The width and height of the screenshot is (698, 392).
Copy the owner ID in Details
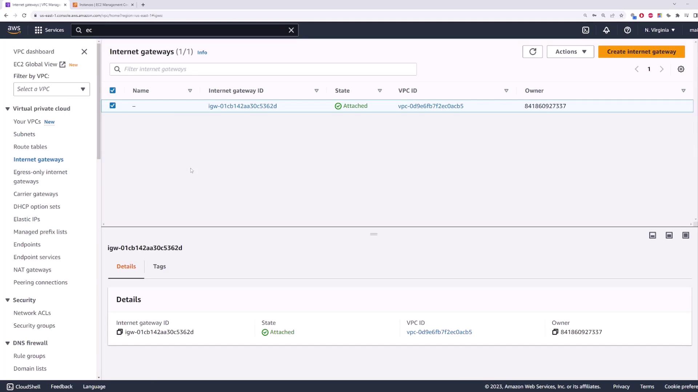pyautogui.click(x=555, y=332)
